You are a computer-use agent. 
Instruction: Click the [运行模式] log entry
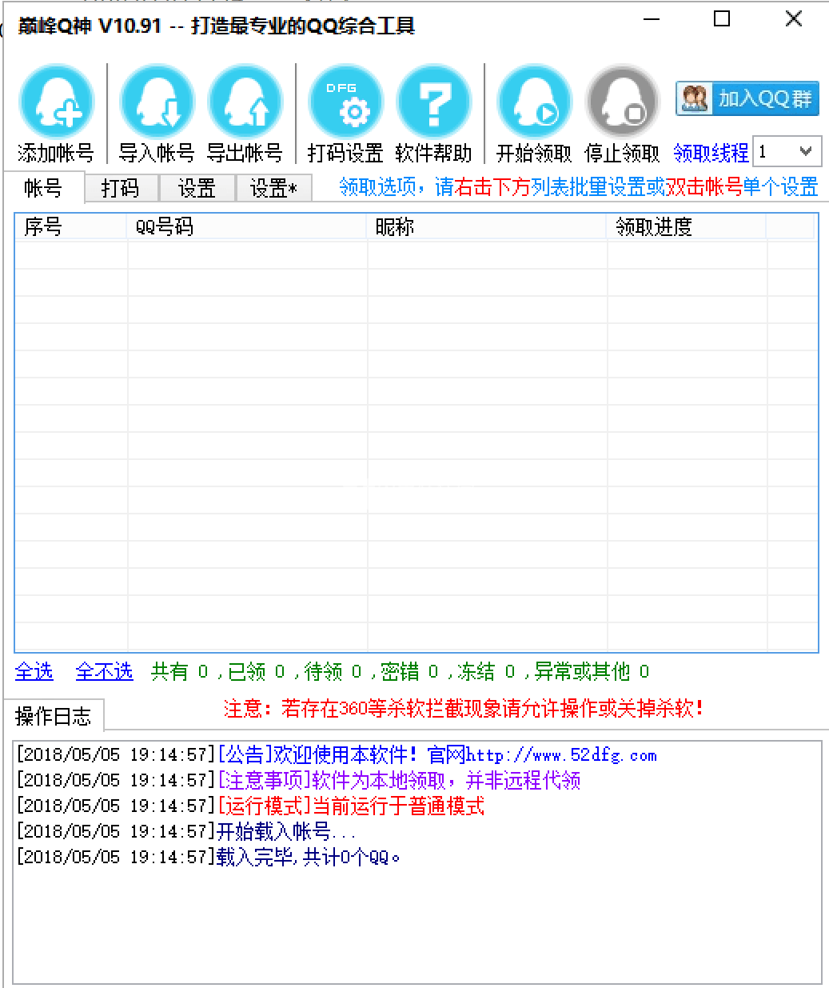250,806
